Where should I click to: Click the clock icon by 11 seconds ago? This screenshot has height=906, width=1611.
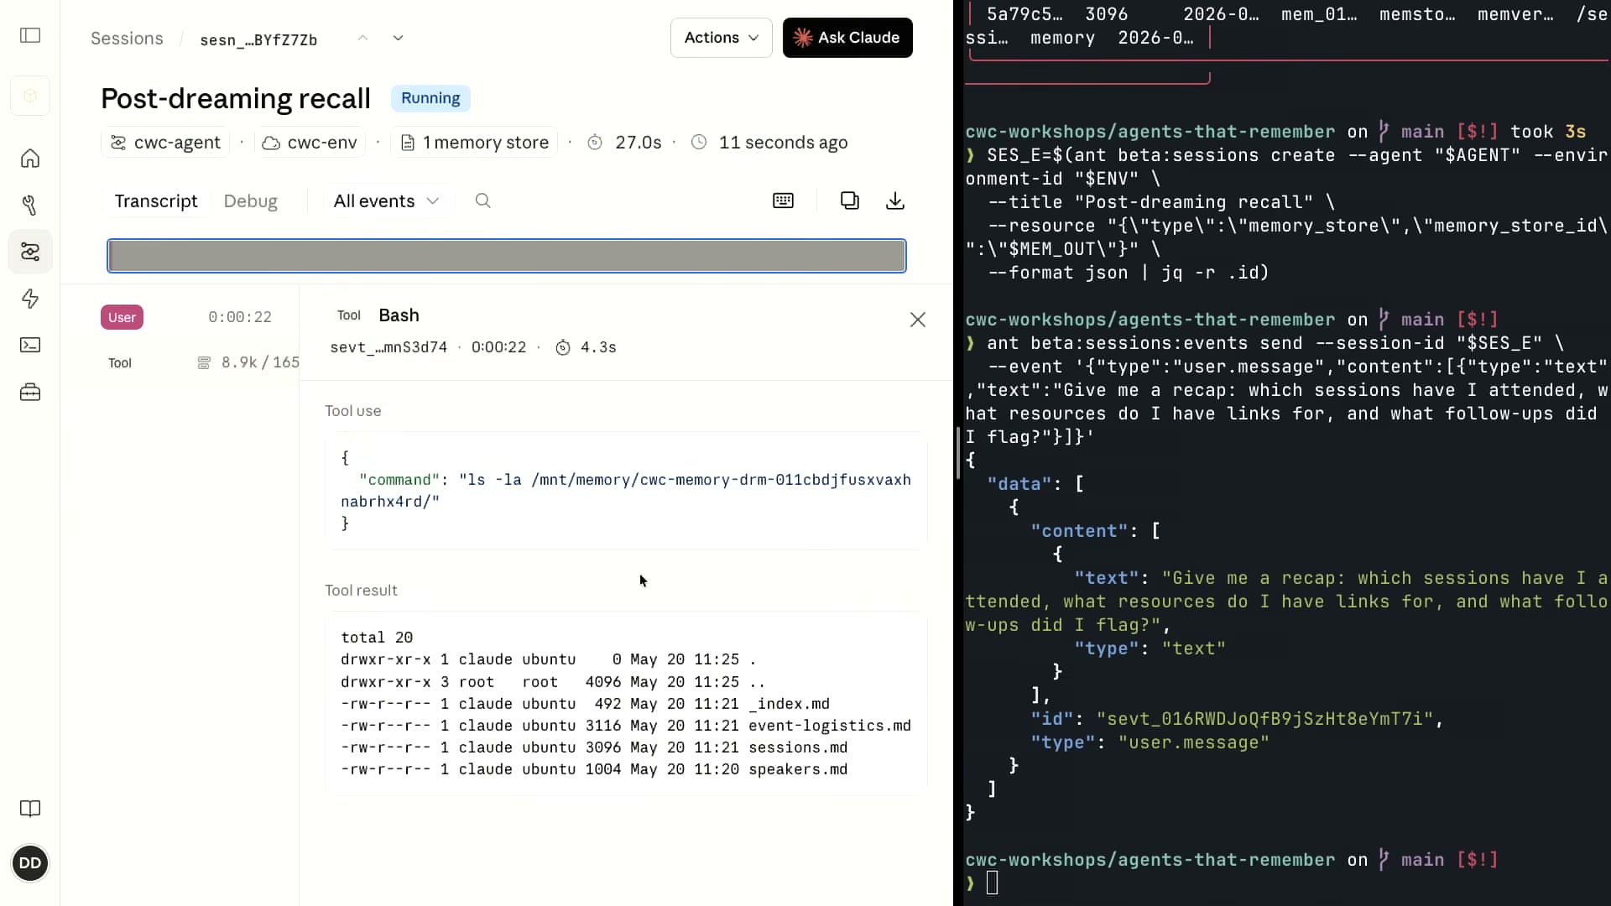point(699,143)
